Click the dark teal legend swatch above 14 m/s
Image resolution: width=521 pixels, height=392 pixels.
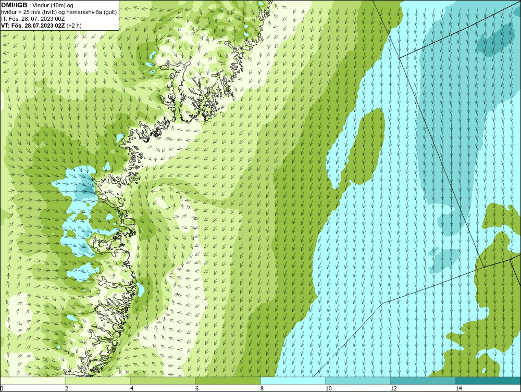pyautogui.click(x=489, y=381)
